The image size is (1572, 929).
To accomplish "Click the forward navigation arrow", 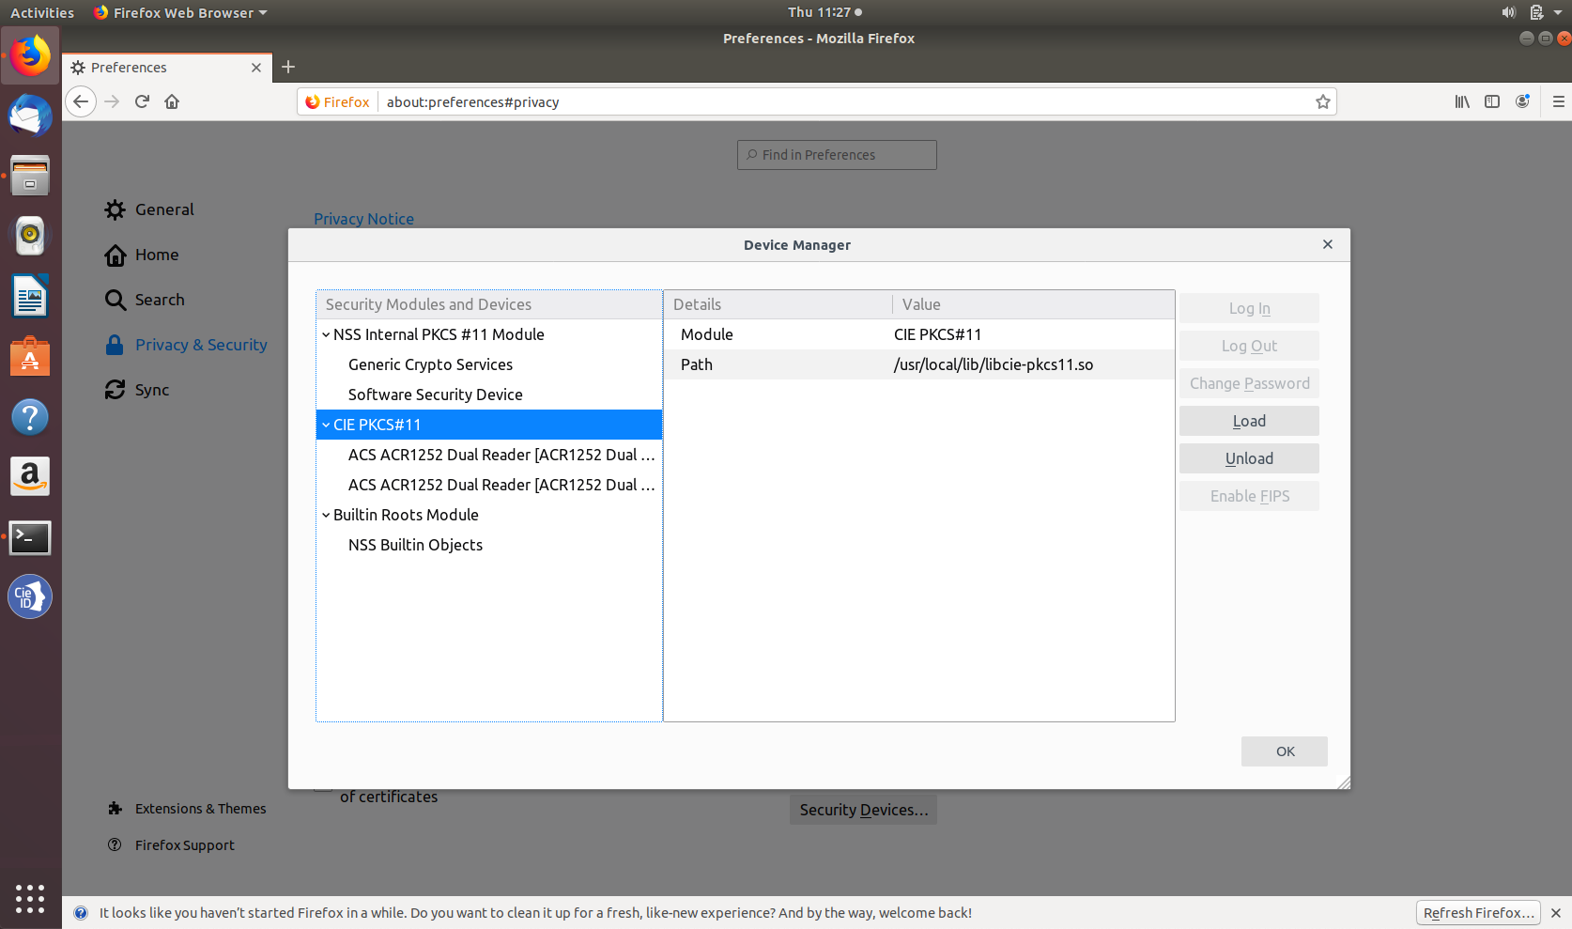I will [112, 101].
